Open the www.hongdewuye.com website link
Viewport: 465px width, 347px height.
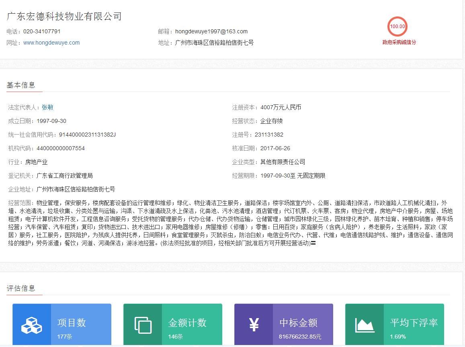[51, 43]
